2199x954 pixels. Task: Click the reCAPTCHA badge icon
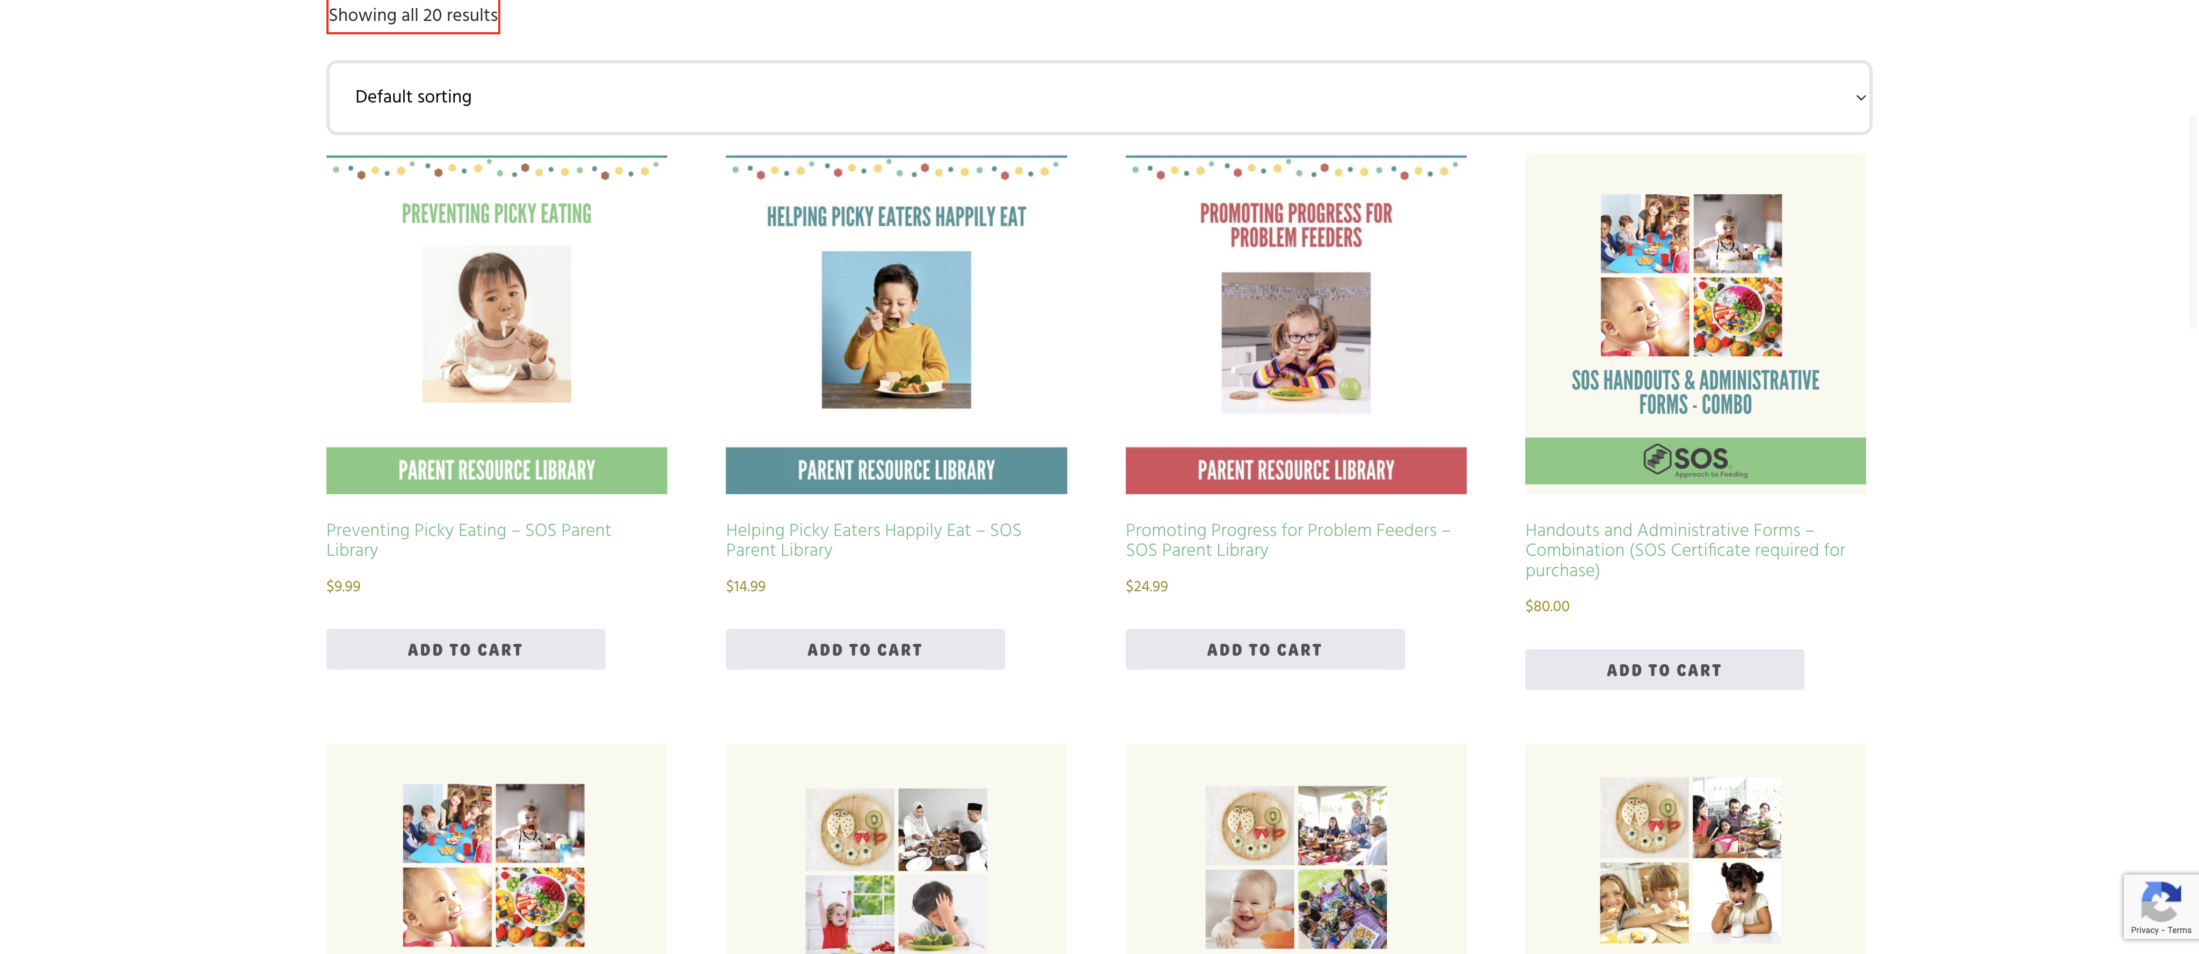click(x=2160, y=901)
